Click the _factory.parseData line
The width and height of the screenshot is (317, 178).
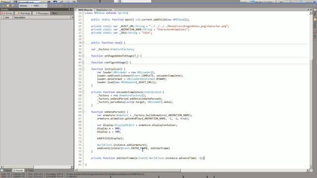(135, 102)
